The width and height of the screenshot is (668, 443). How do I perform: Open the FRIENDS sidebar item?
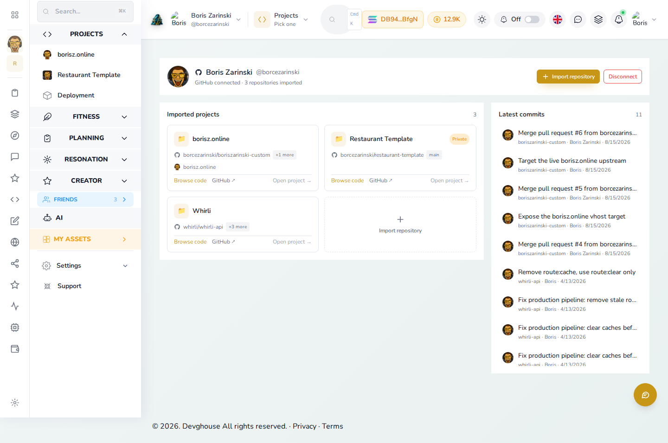[x=85, y=199]
